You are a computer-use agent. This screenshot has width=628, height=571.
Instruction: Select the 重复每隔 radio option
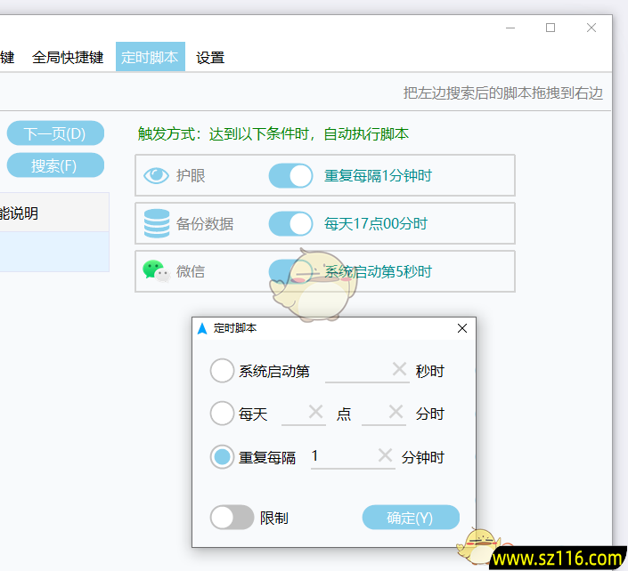tap(222, 456)
